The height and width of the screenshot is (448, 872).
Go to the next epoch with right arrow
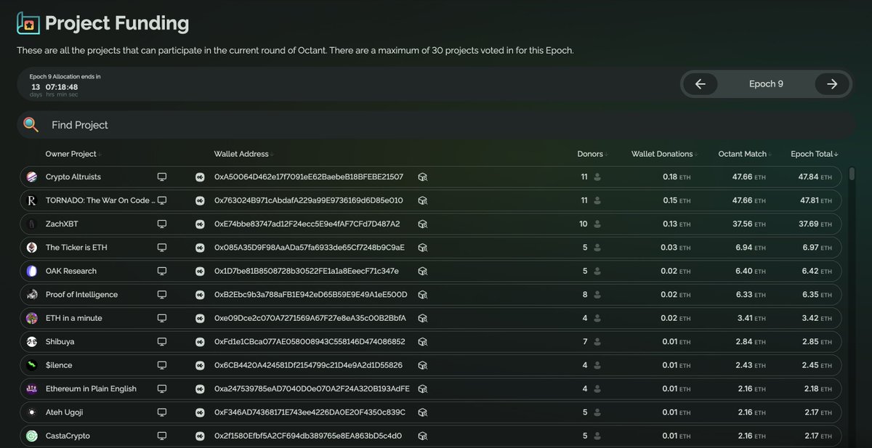[832, 84]
